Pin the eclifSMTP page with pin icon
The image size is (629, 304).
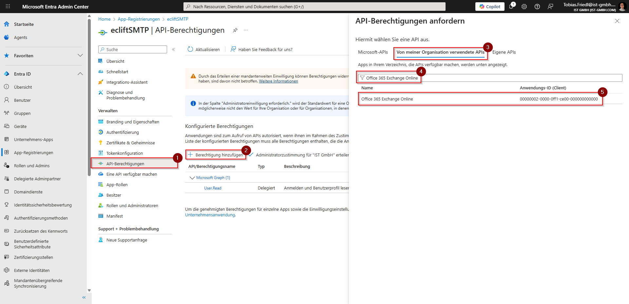pos(235,30)
